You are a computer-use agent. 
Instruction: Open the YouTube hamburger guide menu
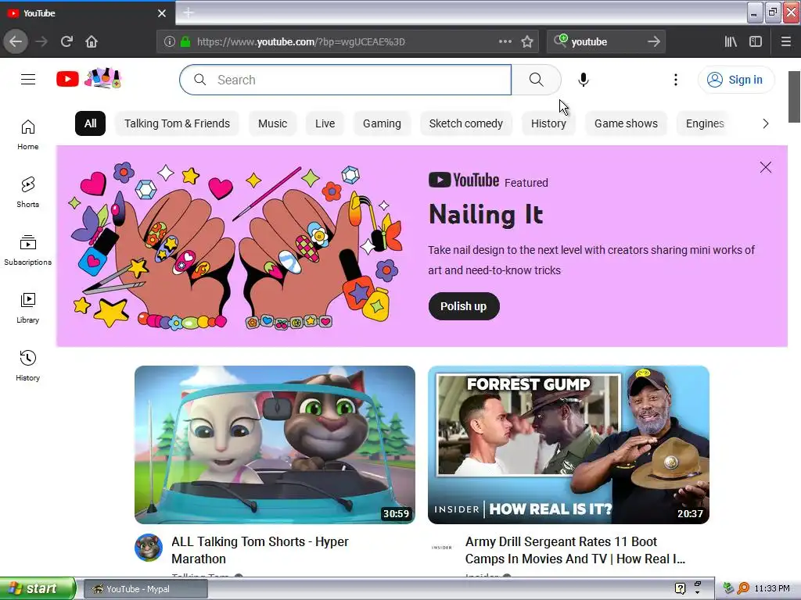coord(28,80)
